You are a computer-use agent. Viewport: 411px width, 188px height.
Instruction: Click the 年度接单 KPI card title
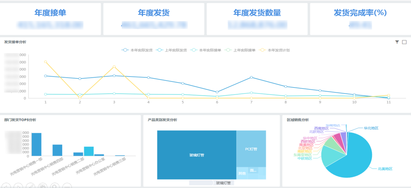pos(50,13)
